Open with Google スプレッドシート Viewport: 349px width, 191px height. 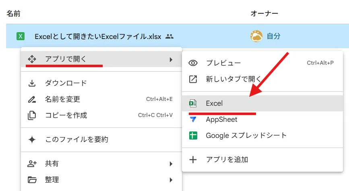[x=262, y=136]
